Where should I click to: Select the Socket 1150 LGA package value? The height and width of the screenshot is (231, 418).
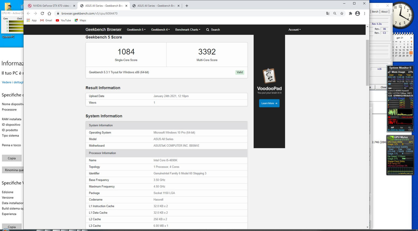tap(164, 193)
